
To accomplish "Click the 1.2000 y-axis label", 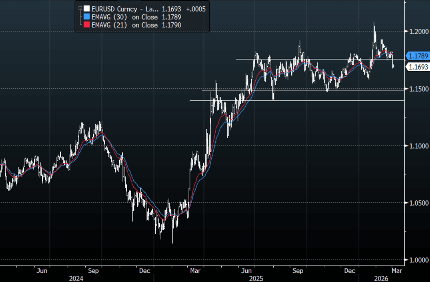I will pos(417,31).
